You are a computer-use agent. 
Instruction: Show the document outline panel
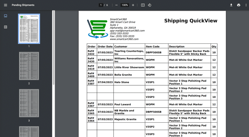pyautogui.click(x=5, y=27)
